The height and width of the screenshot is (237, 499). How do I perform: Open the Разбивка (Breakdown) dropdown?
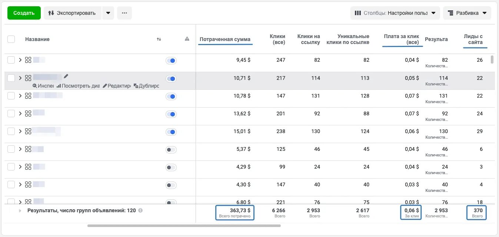pos(467,13)
